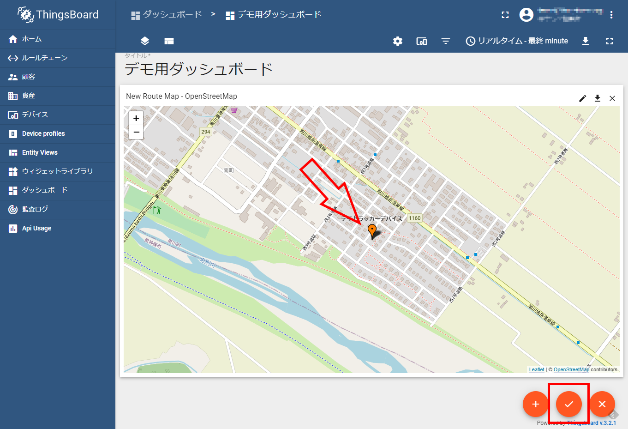Open the 資産 menu item

pyautogui.click(x=58, y=96)
